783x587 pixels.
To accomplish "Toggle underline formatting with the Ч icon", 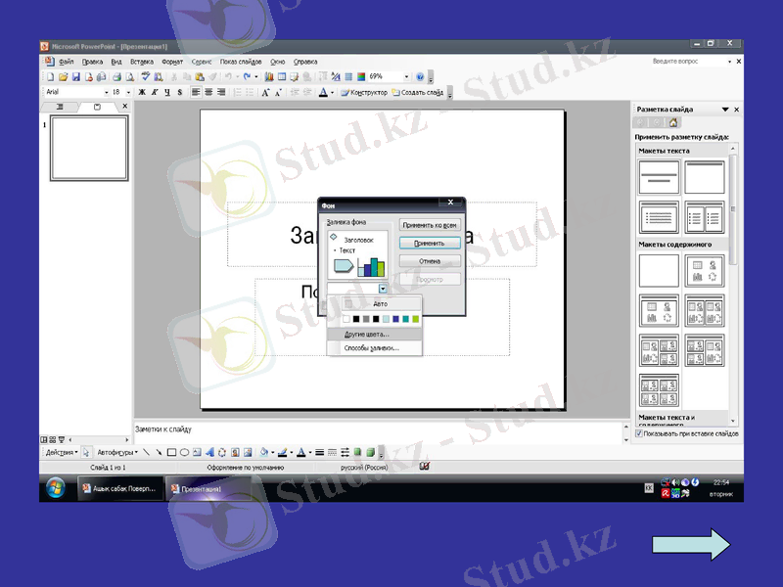I will (x=164, y=91).
